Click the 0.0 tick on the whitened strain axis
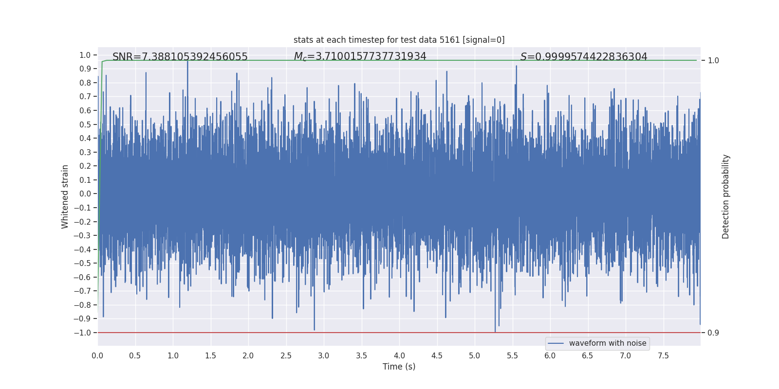 coord(85,194)
